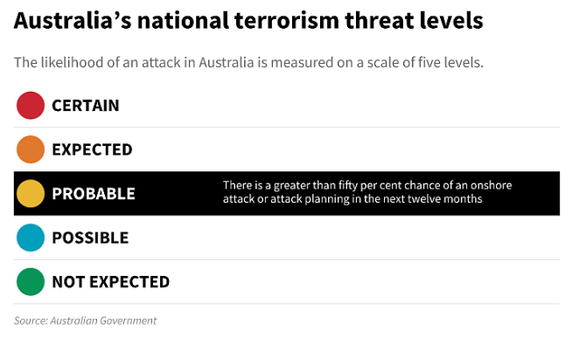Click the CERTAIN label text
Image resolution: width=579 pixels, height=338 pixels.
[x=86, y=106]
